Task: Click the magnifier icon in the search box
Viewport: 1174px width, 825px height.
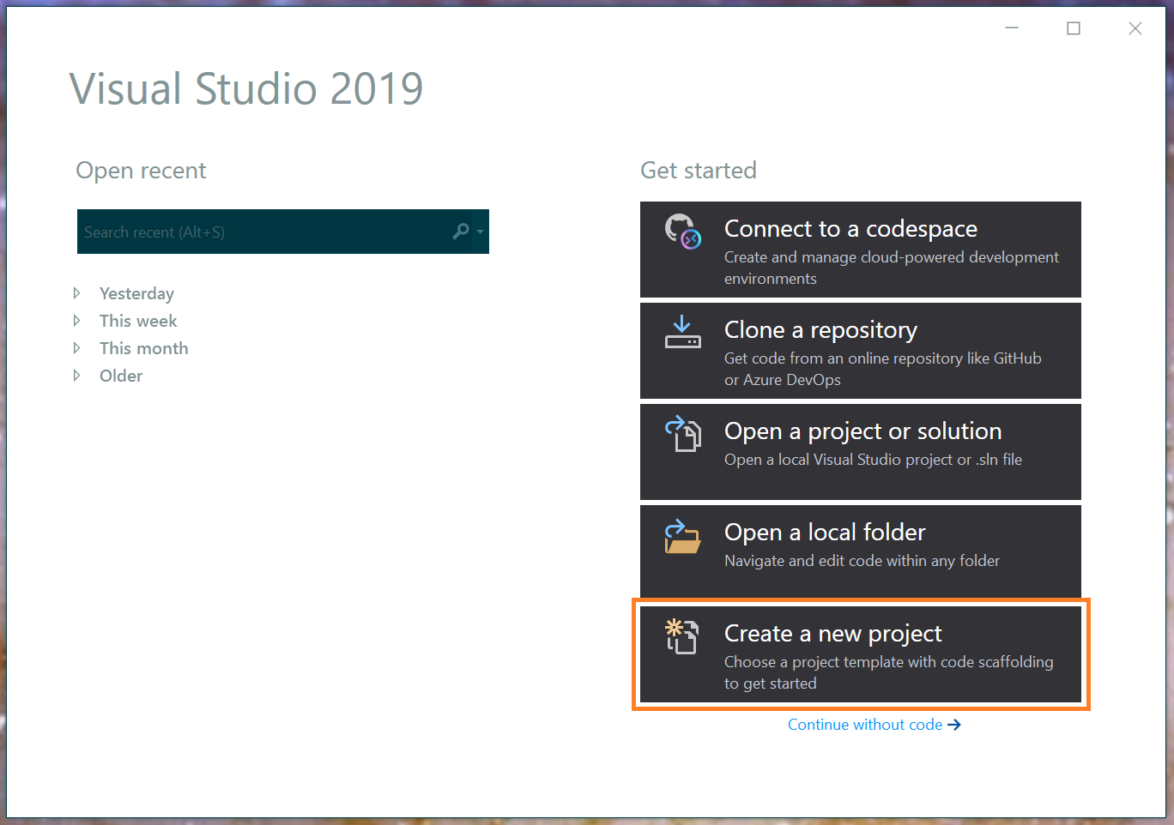Action: click(x=461, y=232)
